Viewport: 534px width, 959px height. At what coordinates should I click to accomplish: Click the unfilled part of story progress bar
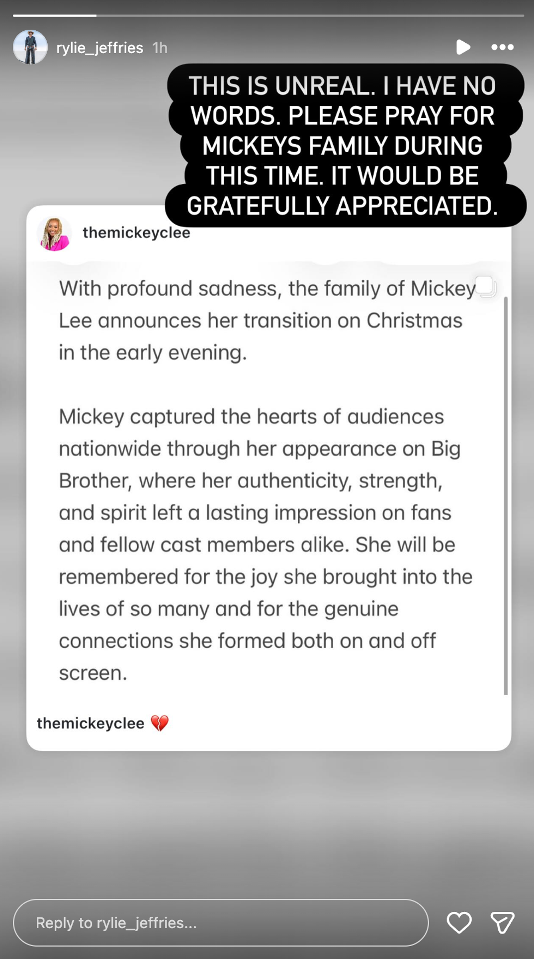coord(308,15)
